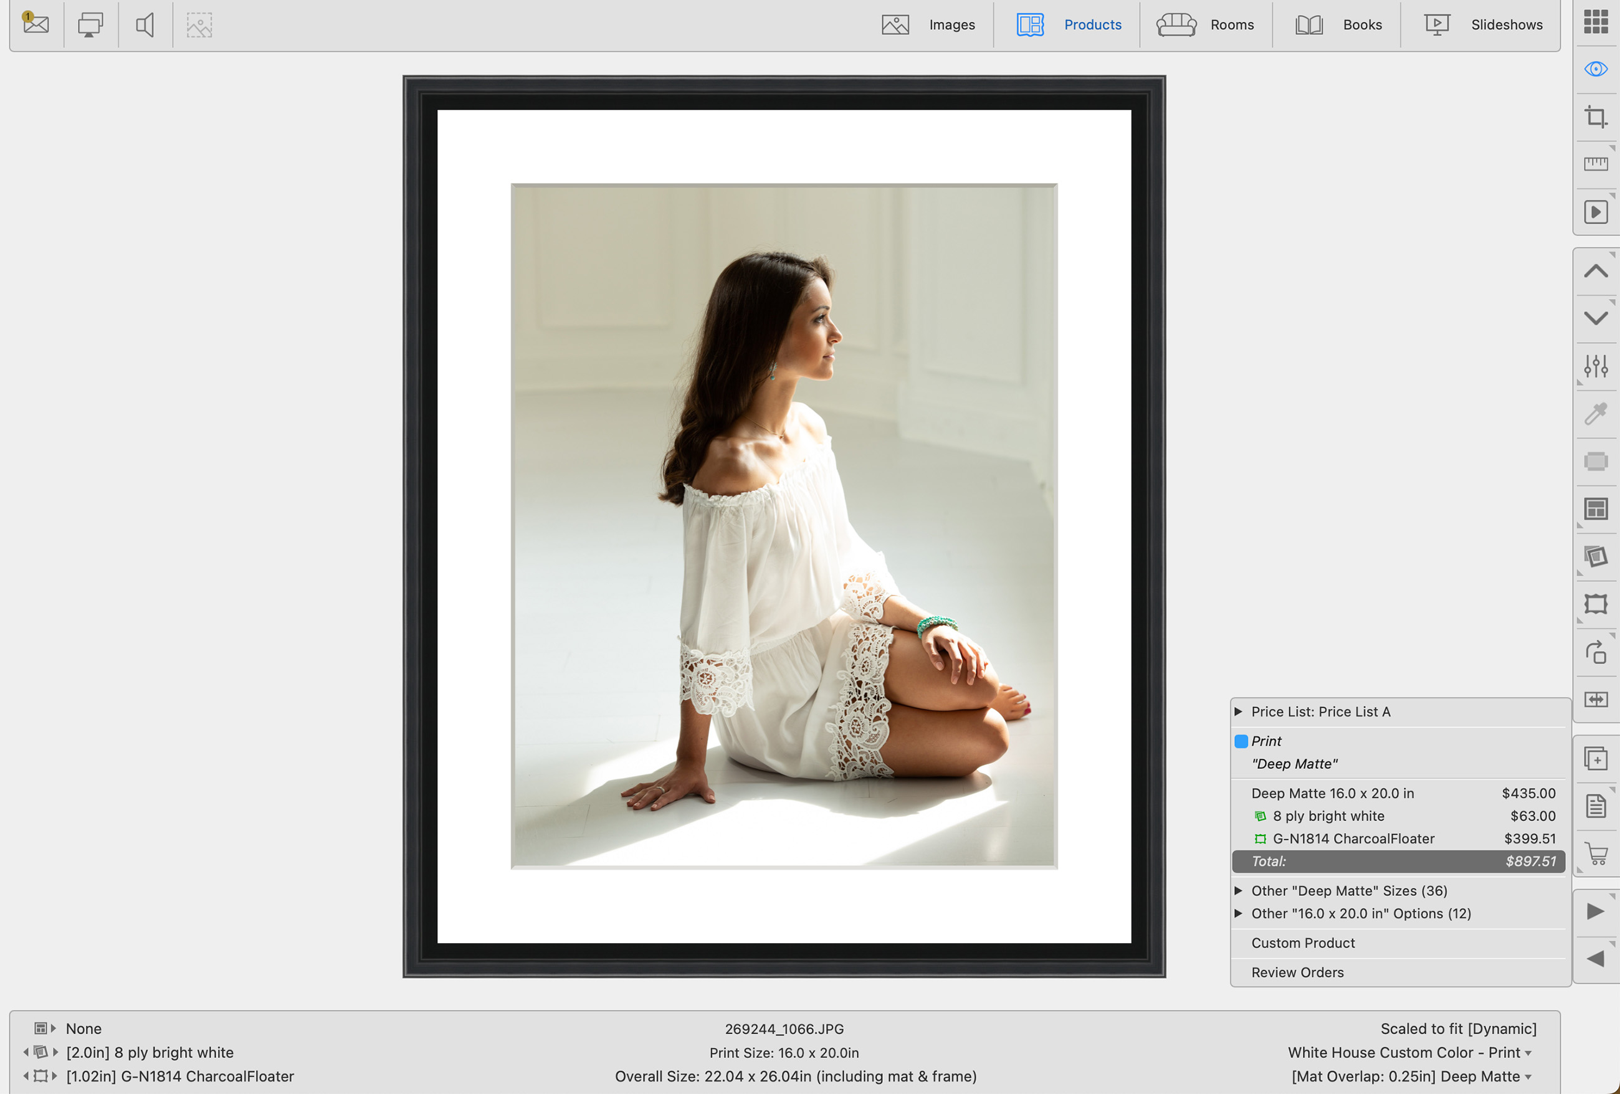Switch to the Rooms tab
Image resolution: width=1620 pixels, height=1094 pixels.
point(1205,24)
